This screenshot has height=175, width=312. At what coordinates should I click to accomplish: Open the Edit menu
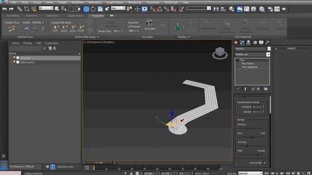(x=14, y=2)
